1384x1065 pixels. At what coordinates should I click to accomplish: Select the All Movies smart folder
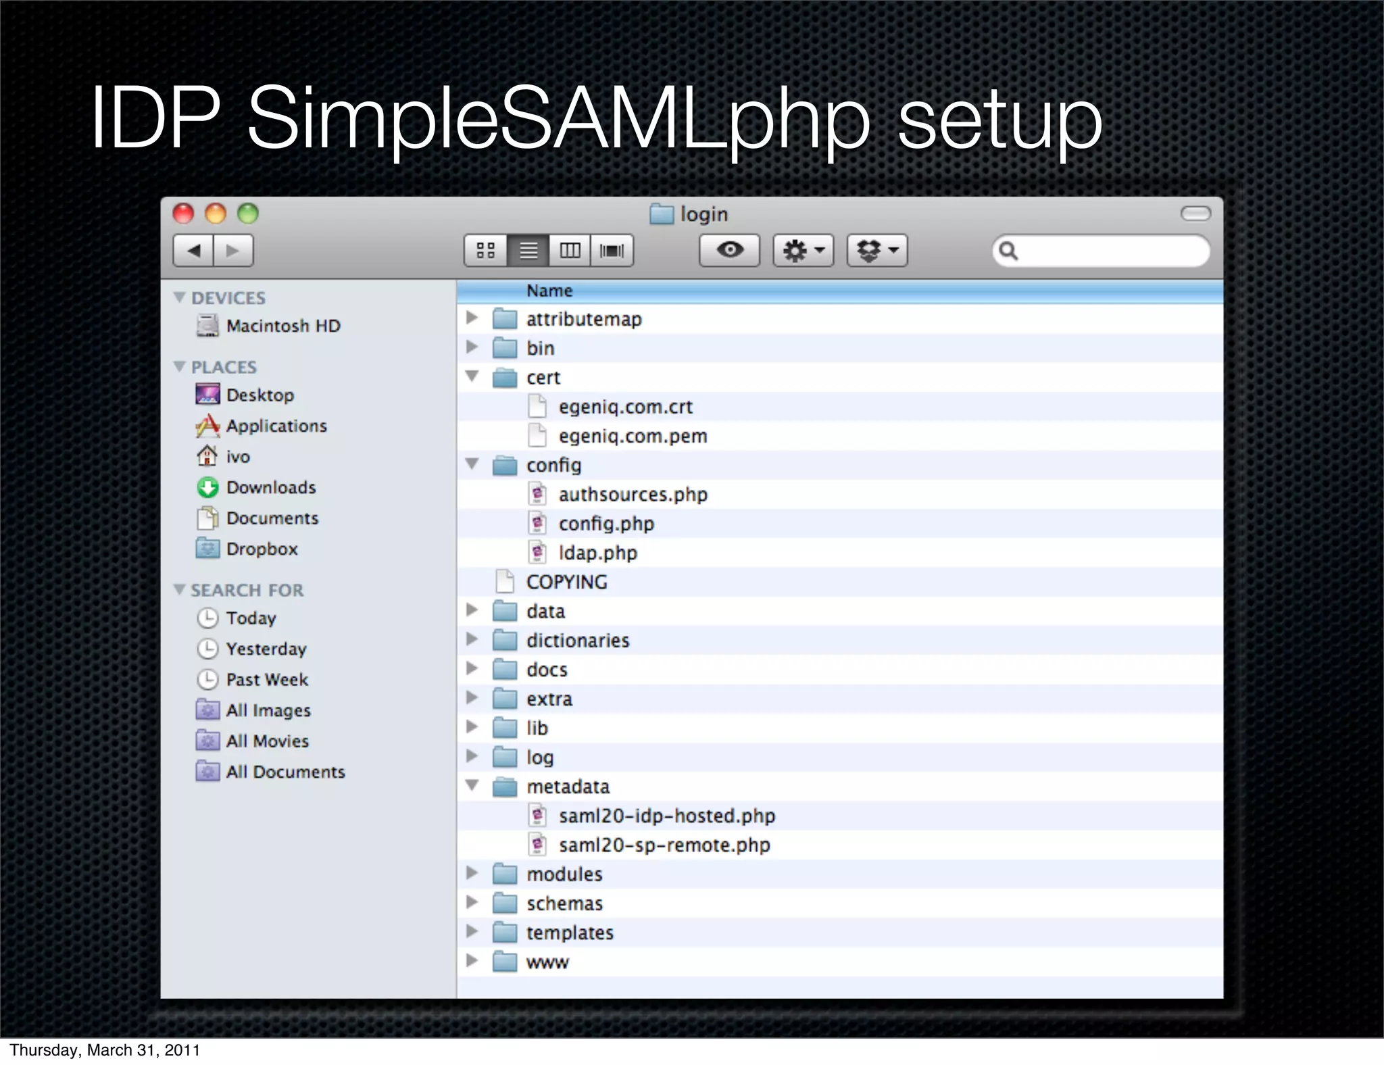point(252,741)
